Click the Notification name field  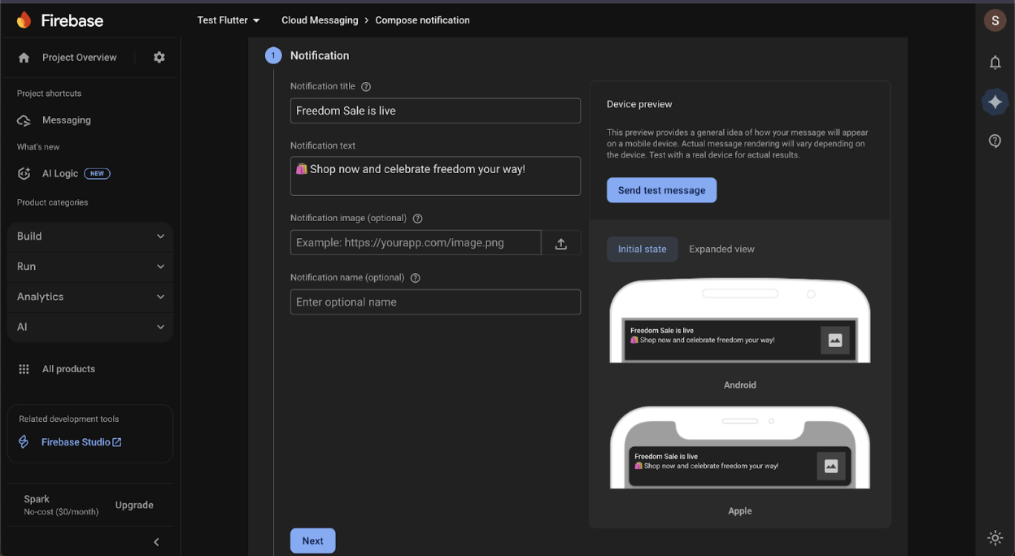435,302
